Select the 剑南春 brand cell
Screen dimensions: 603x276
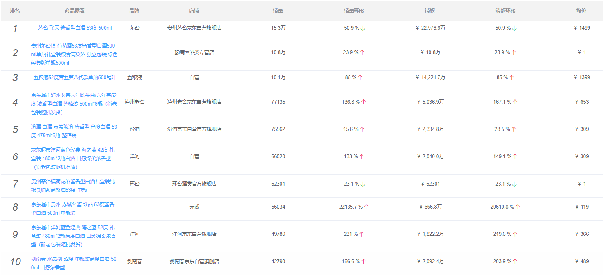(x=135, y=261)
